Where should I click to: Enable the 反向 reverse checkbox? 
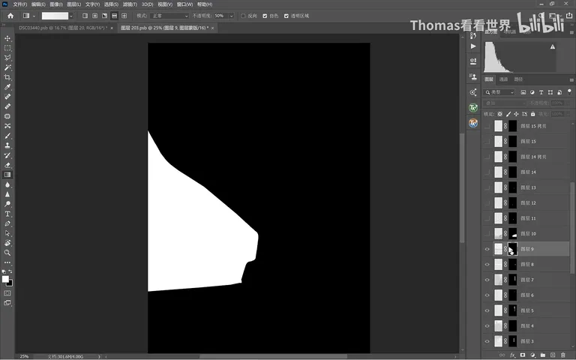(243, 16)
